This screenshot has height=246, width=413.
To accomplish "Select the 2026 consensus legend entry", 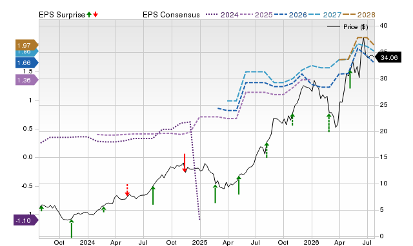I will point(290,15).
